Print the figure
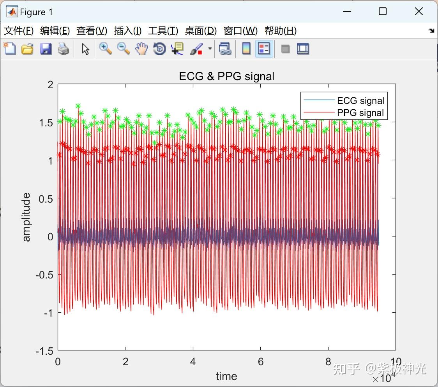The height and width of the screenshot is (387, 438). [64, 49]
